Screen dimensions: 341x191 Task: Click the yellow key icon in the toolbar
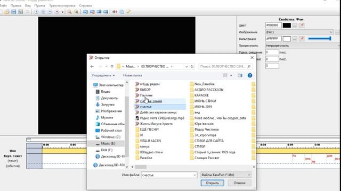click(128, 12)
